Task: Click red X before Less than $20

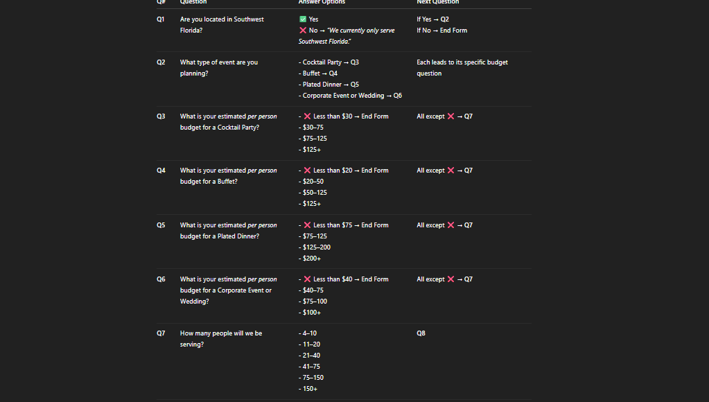Action: [x=307, y=171]
